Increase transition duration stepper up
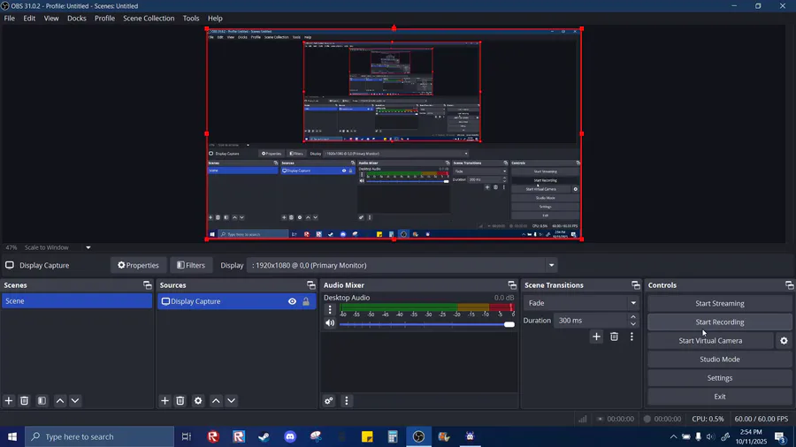This screenshot has width=796, height=447. coord(632,317)
